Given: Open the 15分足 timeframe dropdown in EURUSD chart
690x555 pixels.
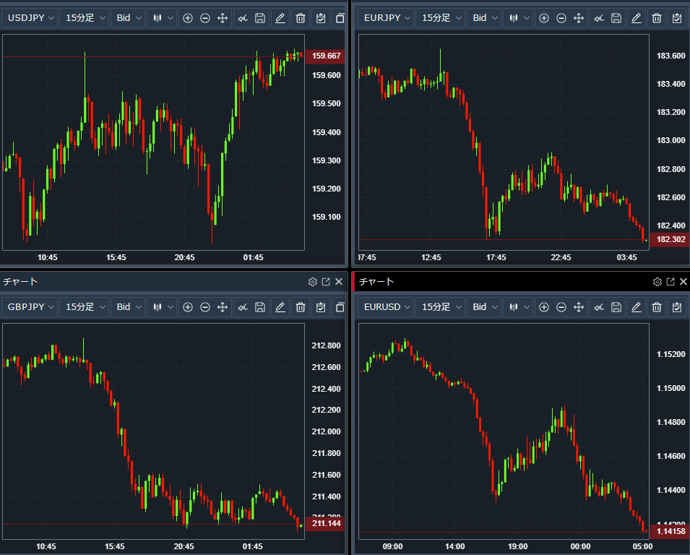Looking at the screenshot, I should 440,307.
